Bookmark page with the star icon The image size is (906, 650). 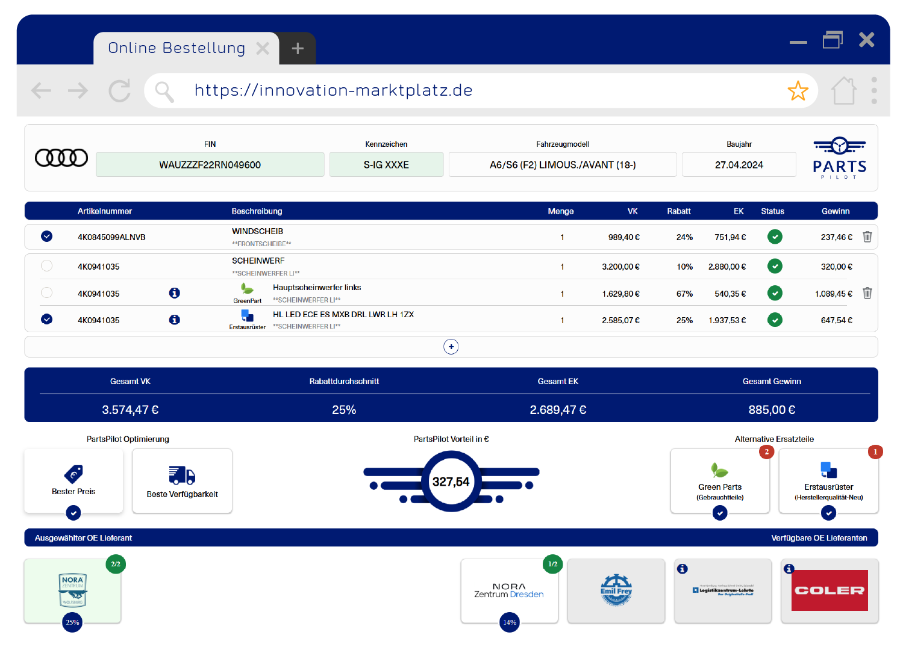(x=798, y=91)
